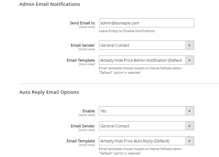219x157 pixels.
Task: Click the Send Email to input field
Action: coord(146,23)
